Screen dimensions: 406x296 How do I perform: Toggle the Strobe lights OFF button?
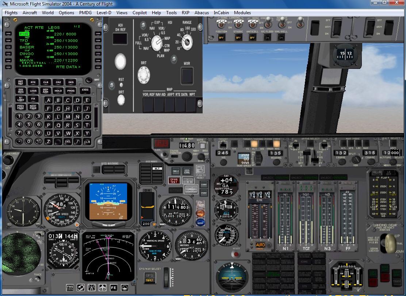point(238,38)
